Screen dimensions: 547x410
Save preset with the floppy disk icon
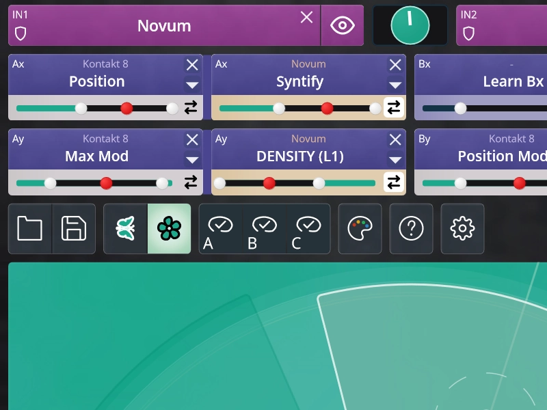coord(74,229)
